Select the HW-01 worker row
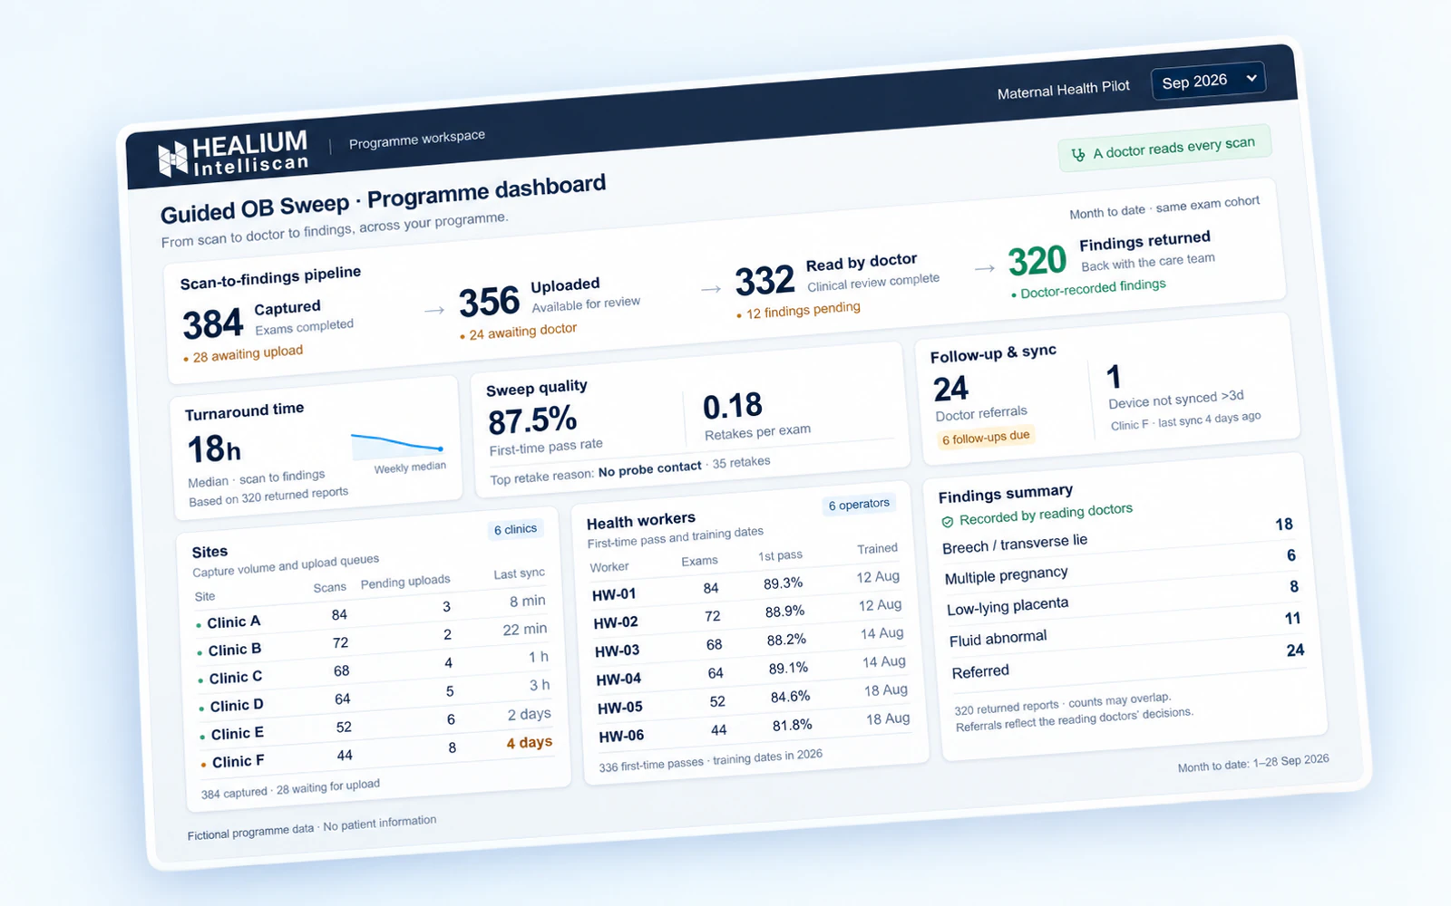This screenshot has width=1451, height=906. pyautogui.click(x=749, y=585)
